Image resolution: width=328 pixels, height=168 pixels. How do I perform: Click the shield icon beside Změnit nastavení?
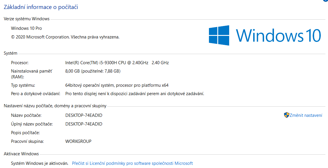286,115
